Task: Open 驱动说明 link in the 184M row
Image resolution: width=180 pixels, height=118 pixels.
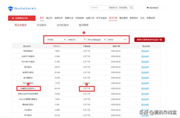Action: coord(145,51)
